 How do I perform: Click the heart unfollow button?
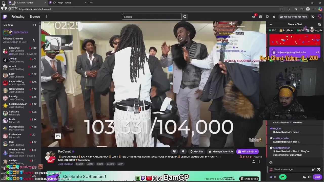(x=174, y=151)
